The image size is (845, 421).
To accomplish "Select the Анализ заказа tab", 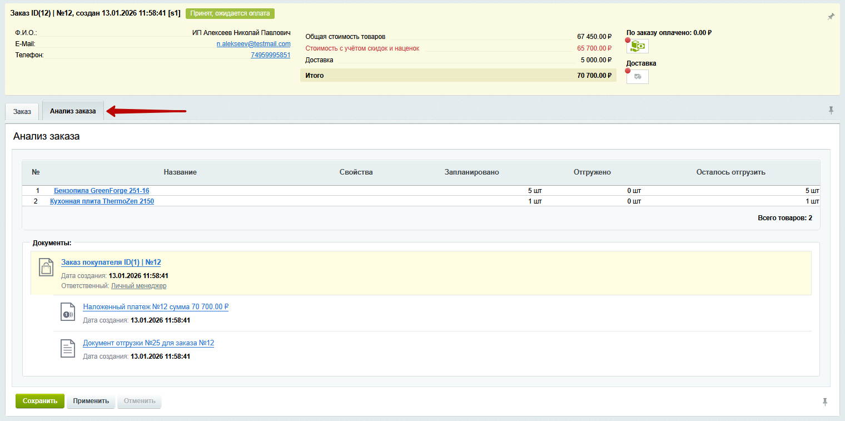I will coord(73,111).
